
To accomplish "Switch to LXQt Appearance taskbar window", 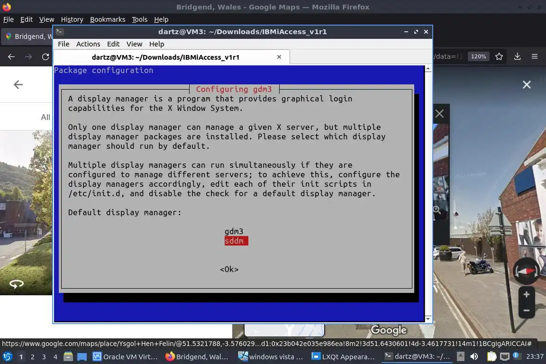I will pyautogui.click(x=343, y=357).
